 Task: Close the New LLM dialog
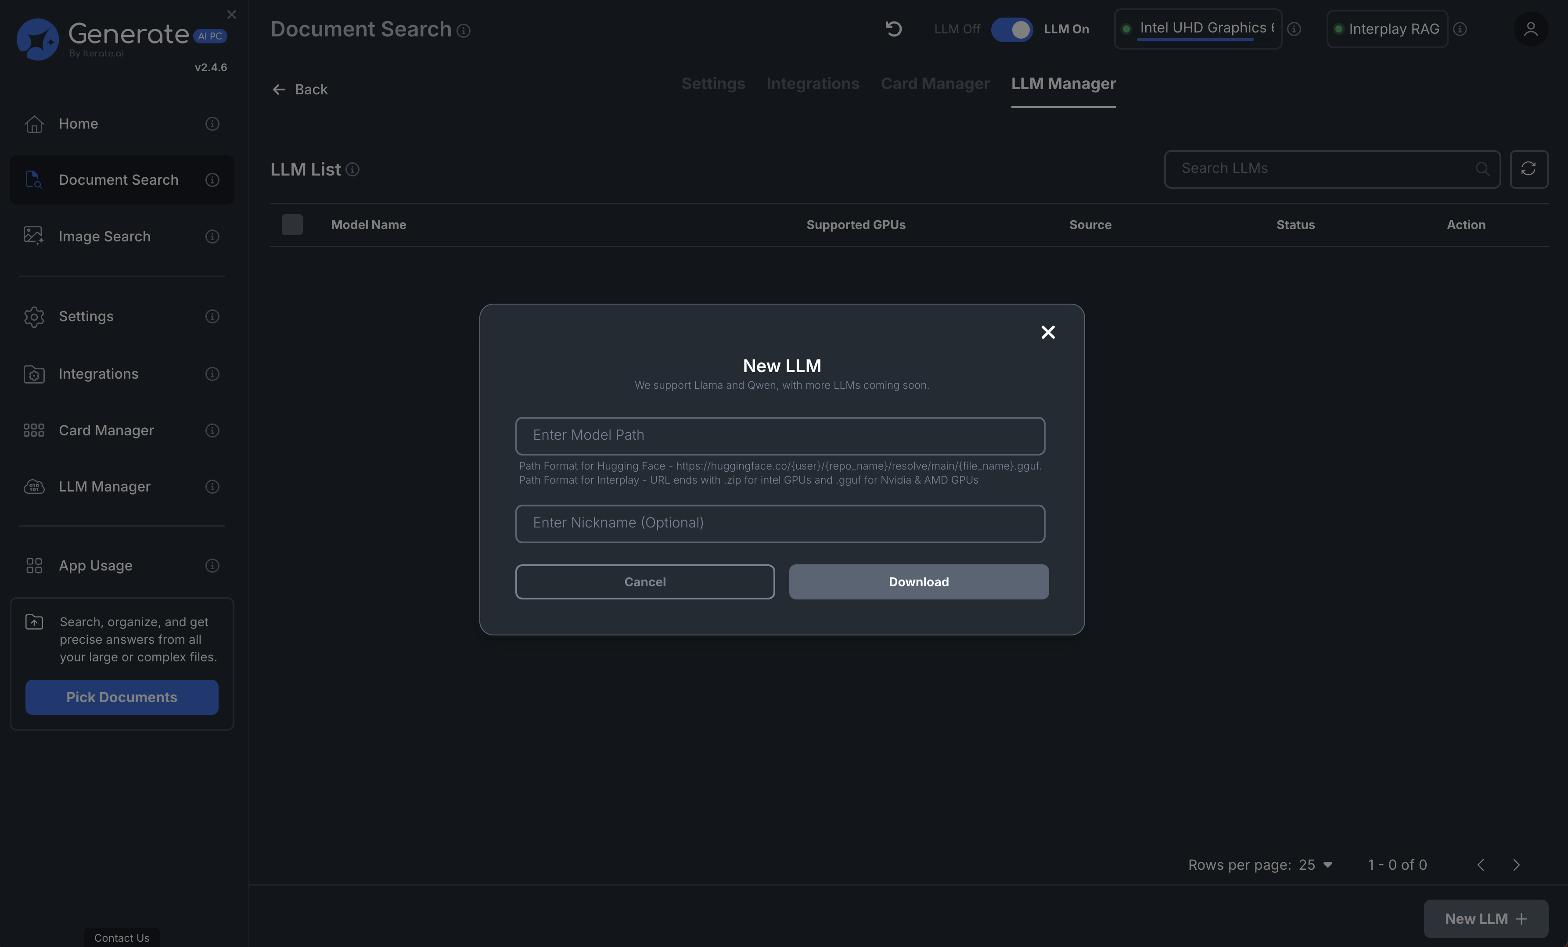pos(1047,332)
